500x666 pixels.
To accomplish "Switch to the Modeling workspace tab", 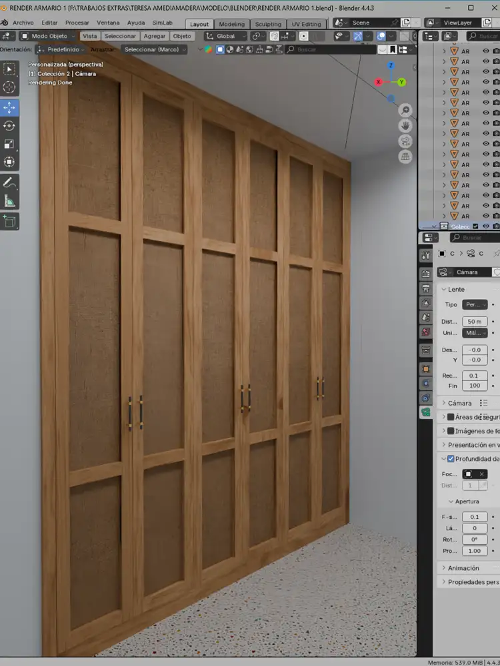I will (x=232, y=24).
